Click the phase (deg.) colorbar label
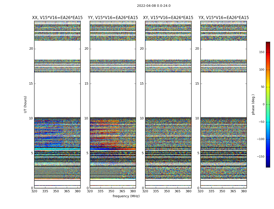Viewport: 274px width, 209px height. click(253, 104)
